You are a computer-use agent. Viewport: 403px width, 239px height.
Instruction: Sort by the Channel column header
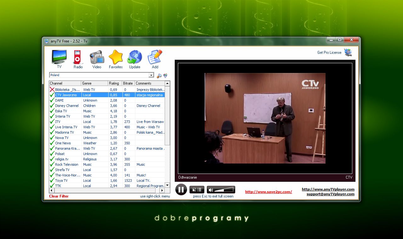(x=65, y=83)
